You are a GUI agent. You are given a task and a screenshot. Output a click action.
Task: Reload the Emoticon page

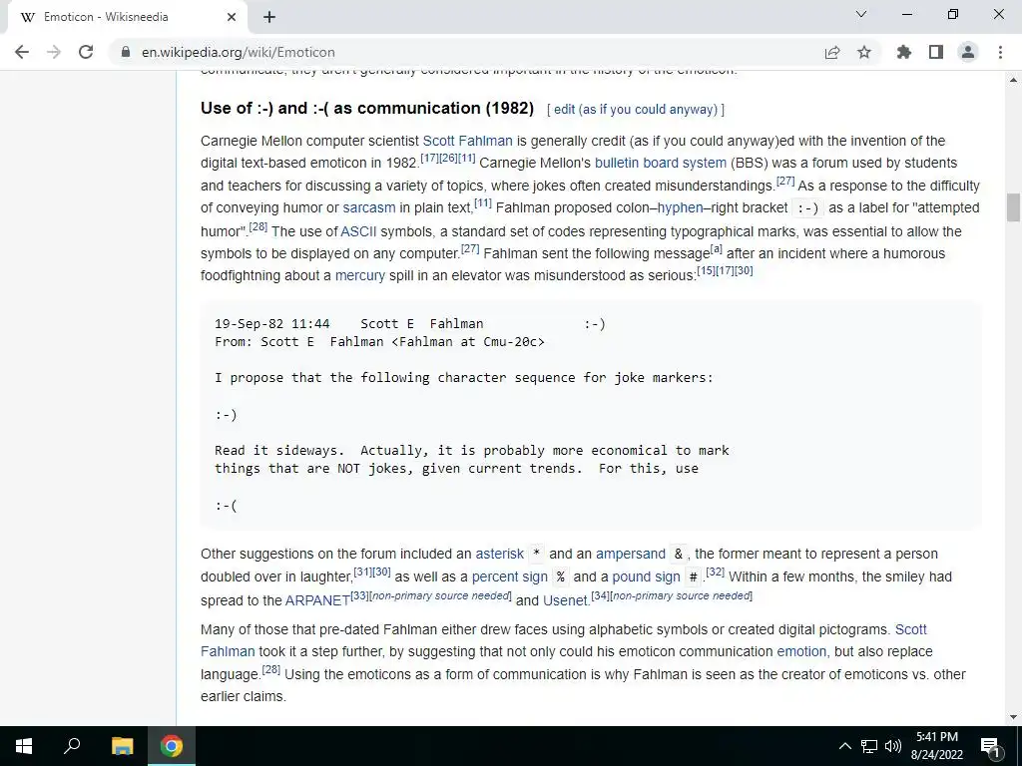[x=86, y=52]
